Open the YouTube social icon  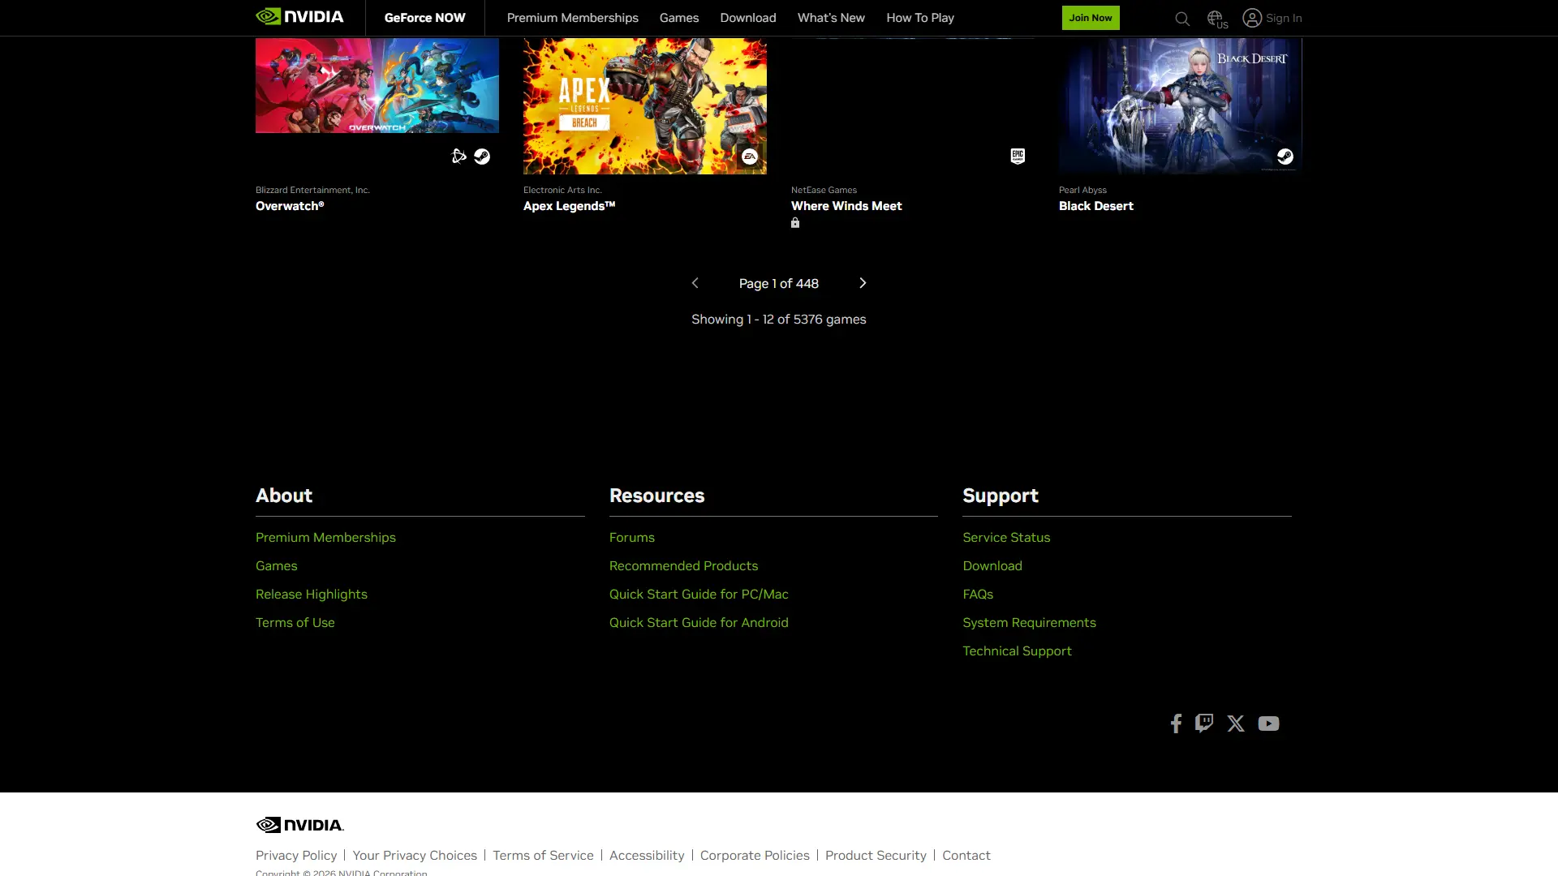pos(1268,724)
